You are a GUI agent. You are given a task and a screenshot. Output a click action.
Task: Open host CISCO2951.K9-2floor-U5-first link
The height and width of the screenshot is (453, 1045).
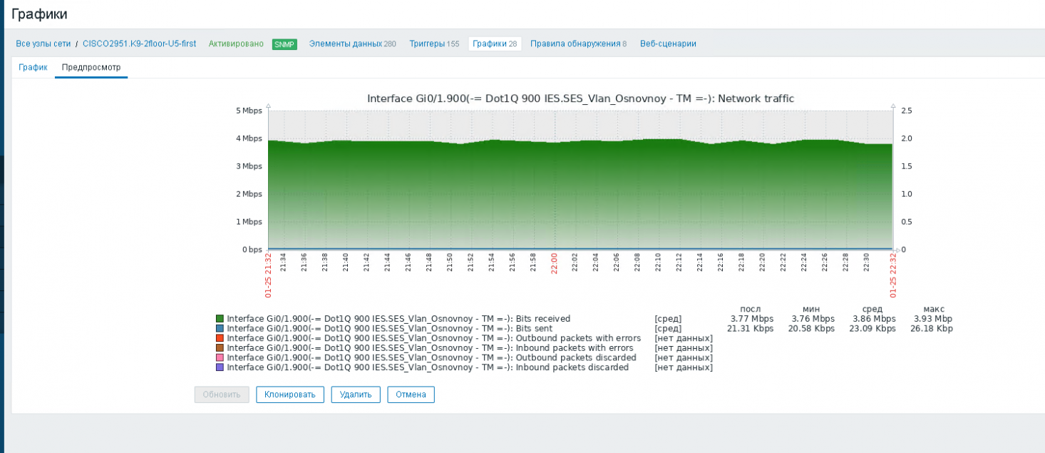139,44
